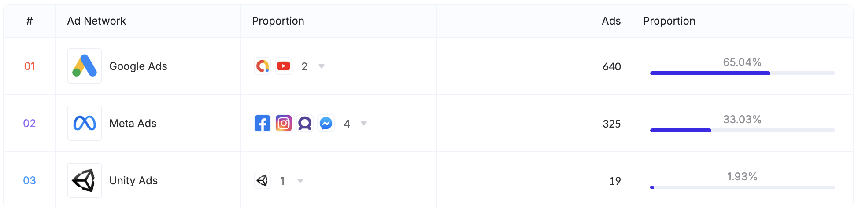
Task: Click the Ad Network column header
Action: click(x=96, y=21)
